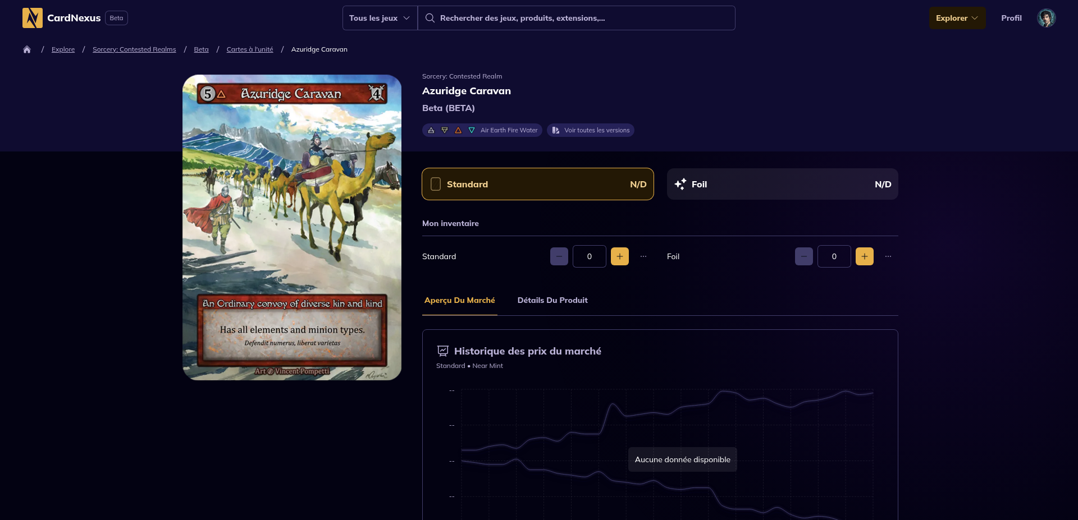This screenshot has width=1078, height=520.
Task: Open the Explorer dropdown menu
Action: 957,18
